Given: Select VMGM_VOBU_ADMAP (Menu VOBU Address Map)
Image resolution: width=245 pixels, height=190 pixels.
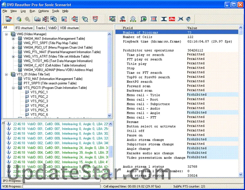Looking at the screenshot, I should click(x=58, y=70).
